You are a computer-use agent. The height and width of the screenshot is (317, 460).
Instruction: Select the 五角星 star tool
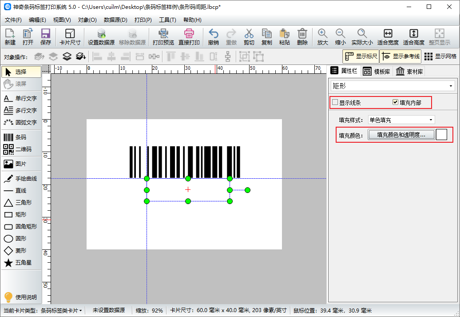click(21, 263)
